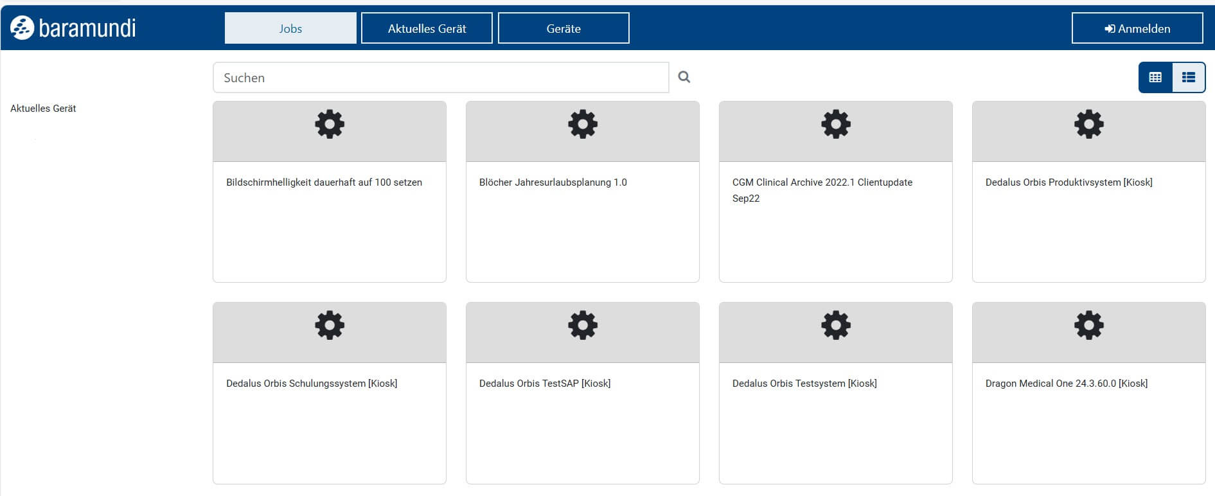Open the Geräte tab

click(563, 28)
